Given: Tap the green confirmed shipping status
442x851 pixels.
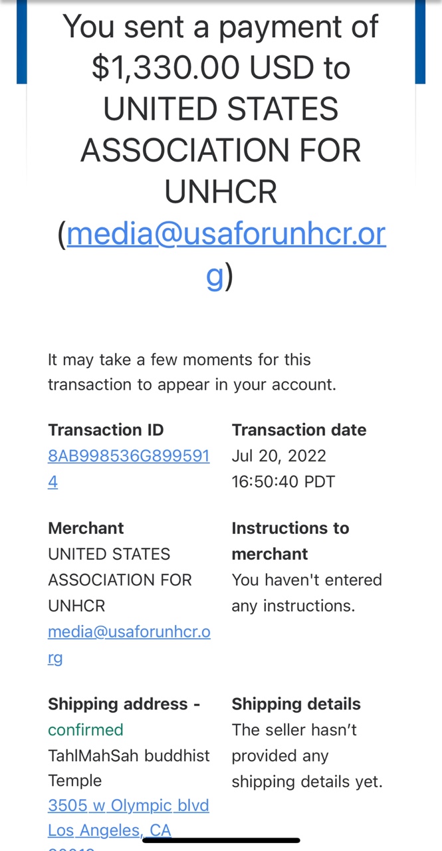Looking at the screenshot, I should click(x=86, y=730).
